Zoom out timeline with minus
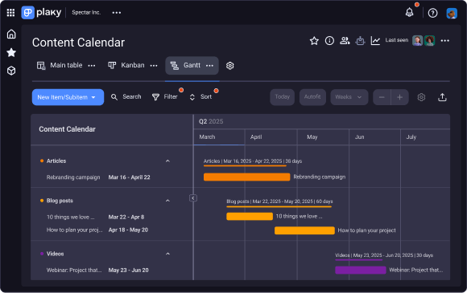The image size is (467, 293). [x=382, y=97]
